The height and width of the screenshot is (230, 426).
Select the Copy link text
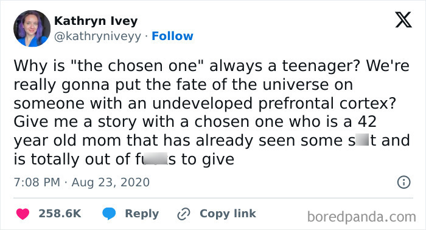point(228,214)
